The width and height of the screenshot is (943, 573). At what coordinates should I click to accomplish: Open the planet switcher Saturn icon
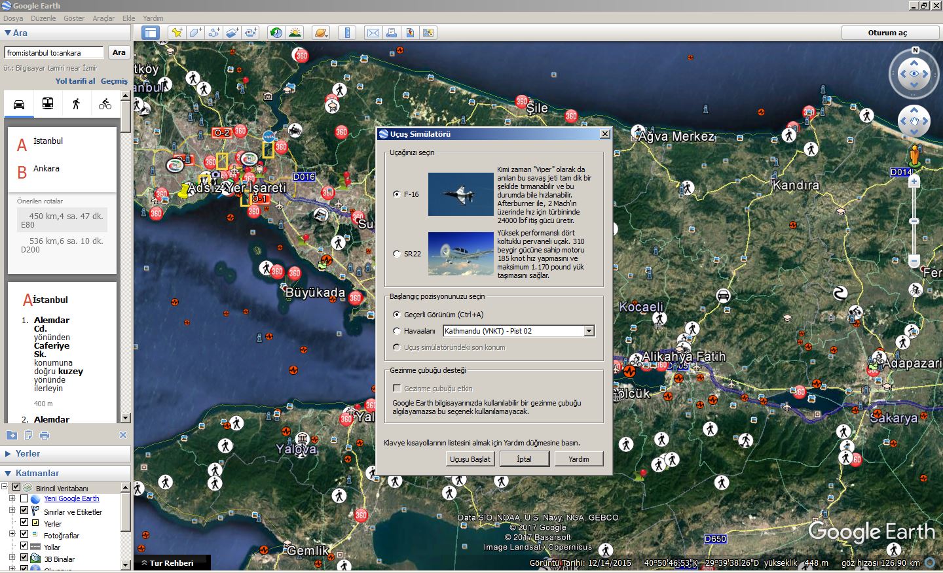(x=320, y=33)
